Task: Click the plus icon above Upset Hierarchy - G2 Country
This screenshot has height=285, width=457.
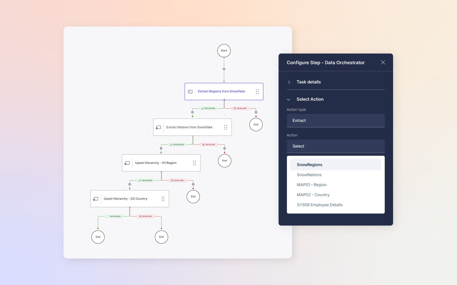Action: [130, 184]
